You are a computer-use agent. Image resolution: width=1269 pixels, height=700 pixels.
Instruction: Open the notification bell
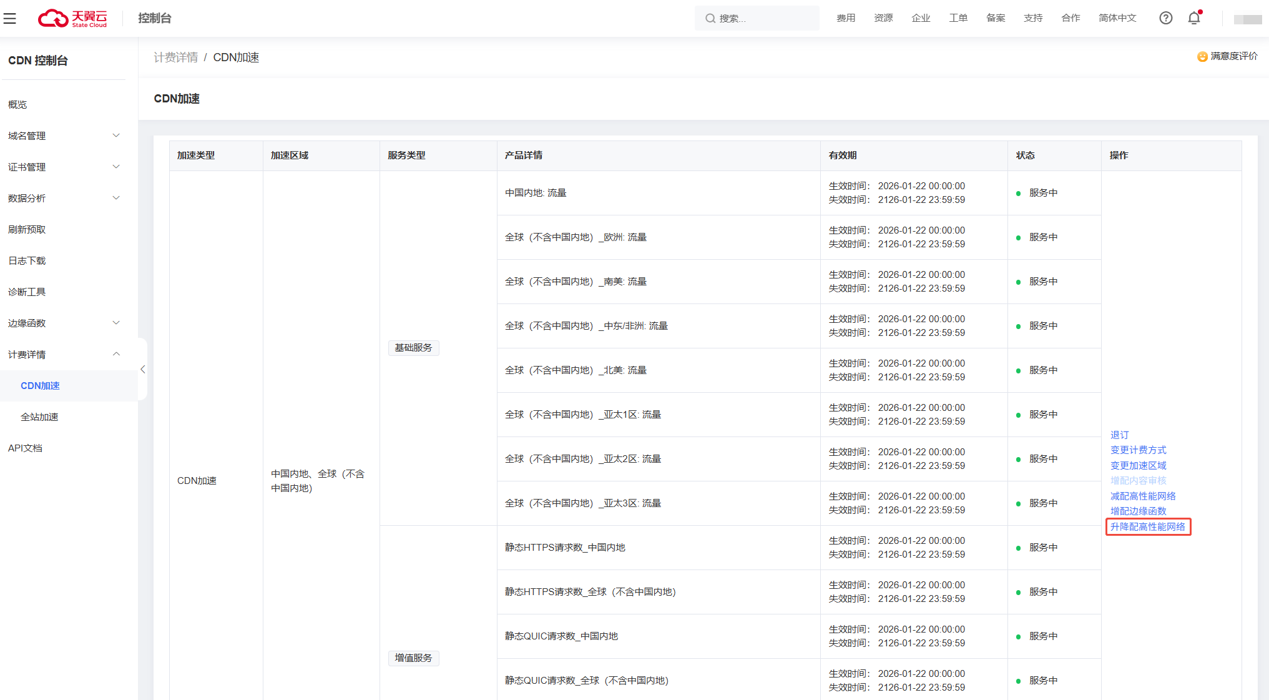coord(1193,18)
